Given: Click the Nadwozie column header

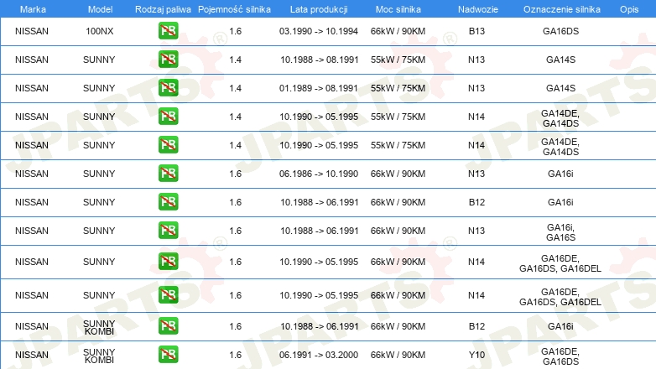Looking at the screenshot, I should coord(478,9).
